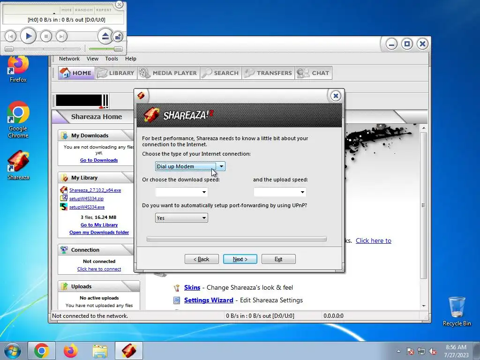Click the zip file icon in My Library
Image resolution: width=480 pixels, height=360 pixels.
64,198
